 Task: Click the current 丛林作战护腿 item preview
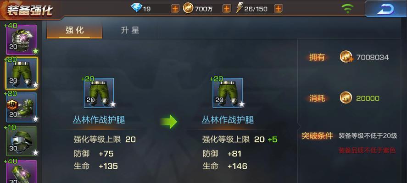99,93
